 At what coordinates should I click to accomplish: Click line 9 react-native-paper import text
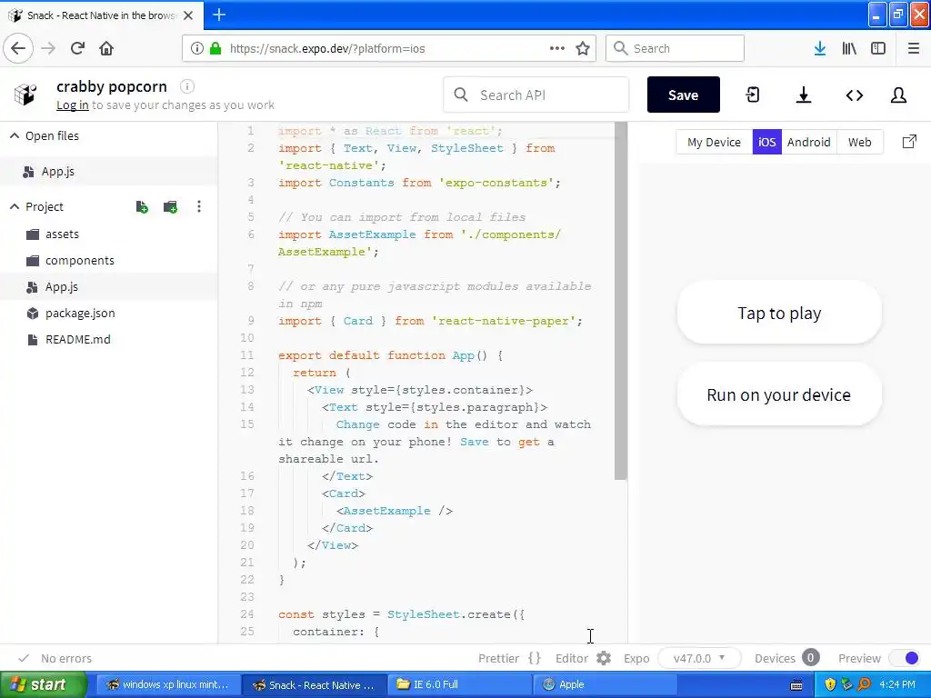point(430,321)
